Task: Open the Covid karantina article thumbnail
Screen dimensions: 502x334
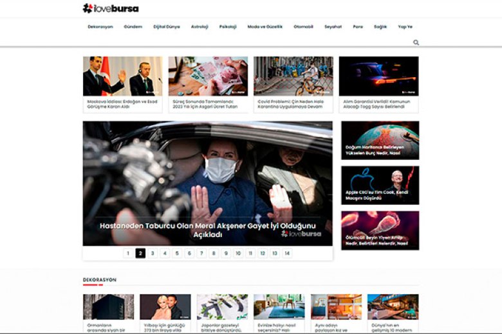Action: (293, 76)
